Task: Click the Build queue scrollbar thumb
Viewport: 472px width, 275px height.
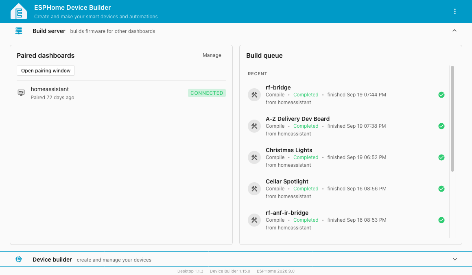Action: pyautogui.click(x=452, y=119)
